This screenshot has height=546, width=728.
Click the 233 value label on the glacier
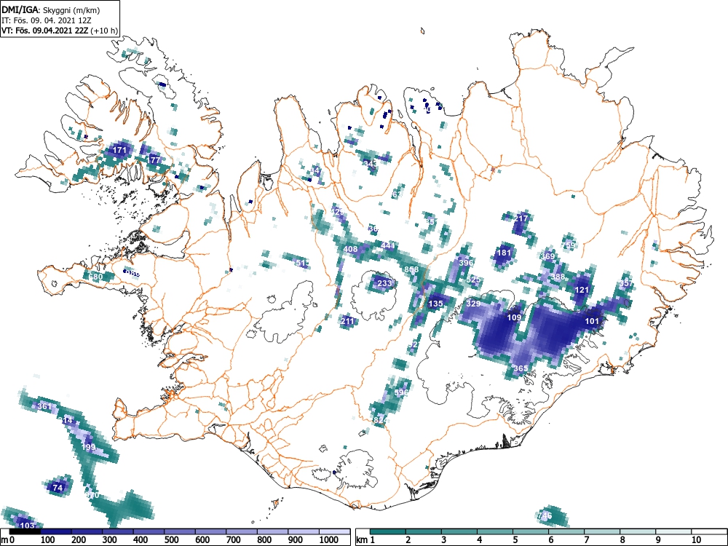pyautogui.click(x=385, y=283)
